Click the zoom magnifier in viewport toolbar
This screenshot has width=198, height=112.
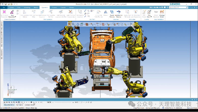[x=73, y=24]
